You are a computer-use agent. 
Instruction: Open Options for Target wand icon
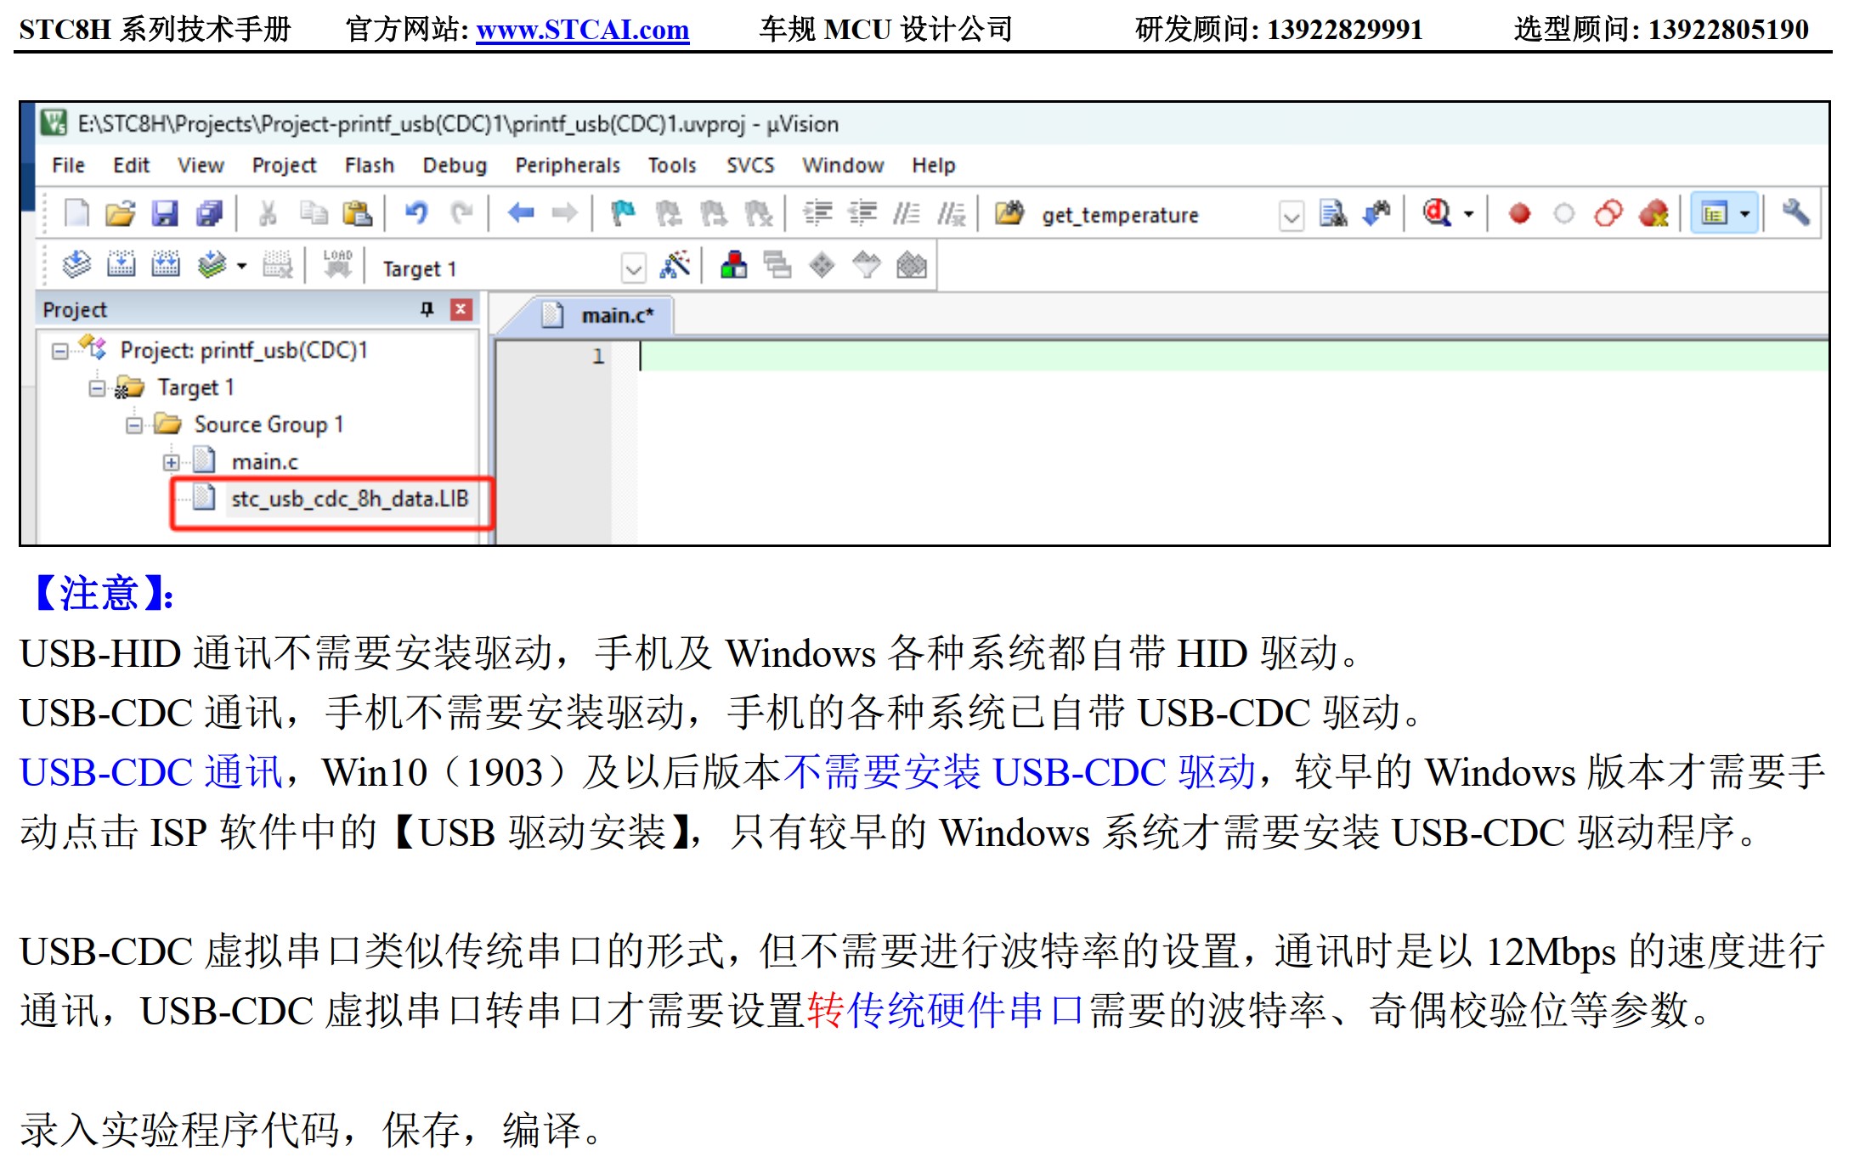point(675,265)
